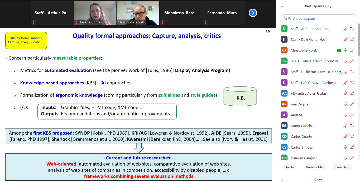The width and height of the screenshot is (360, 183).
Task: Toggle the video-off icon for Staff - Davi Viana
Action: tap(352, 39)
